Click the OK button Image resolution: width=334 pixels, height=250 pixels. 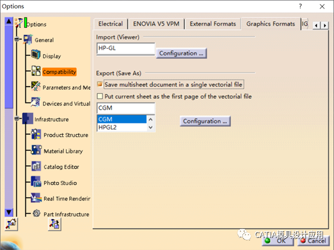point(278,240)
